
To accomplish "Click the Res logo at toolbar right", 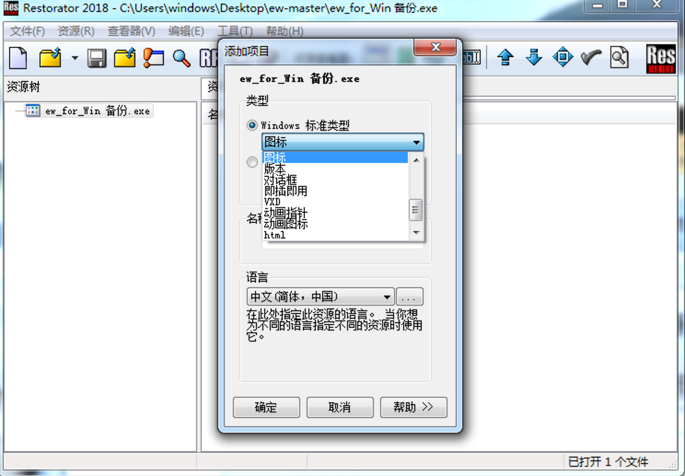I will (661, 58).
